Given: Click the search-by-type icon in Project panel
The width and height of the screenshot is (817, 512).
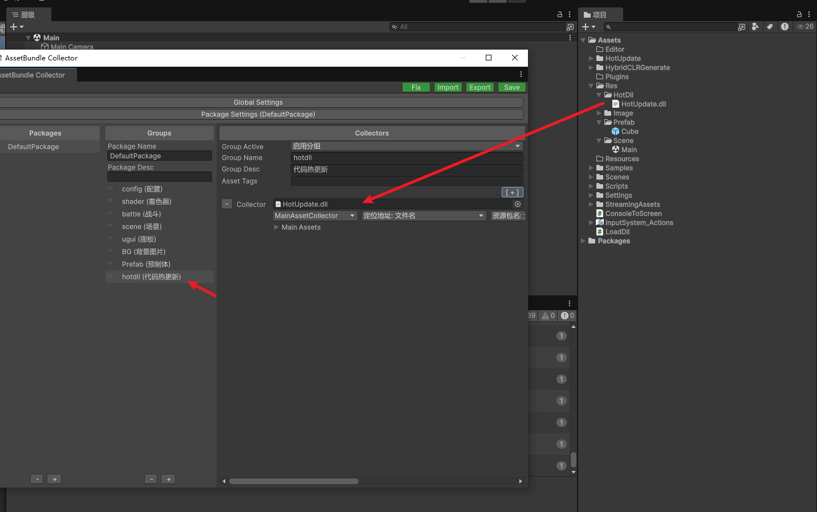Looking at the screenshot, I should (755, 26).
